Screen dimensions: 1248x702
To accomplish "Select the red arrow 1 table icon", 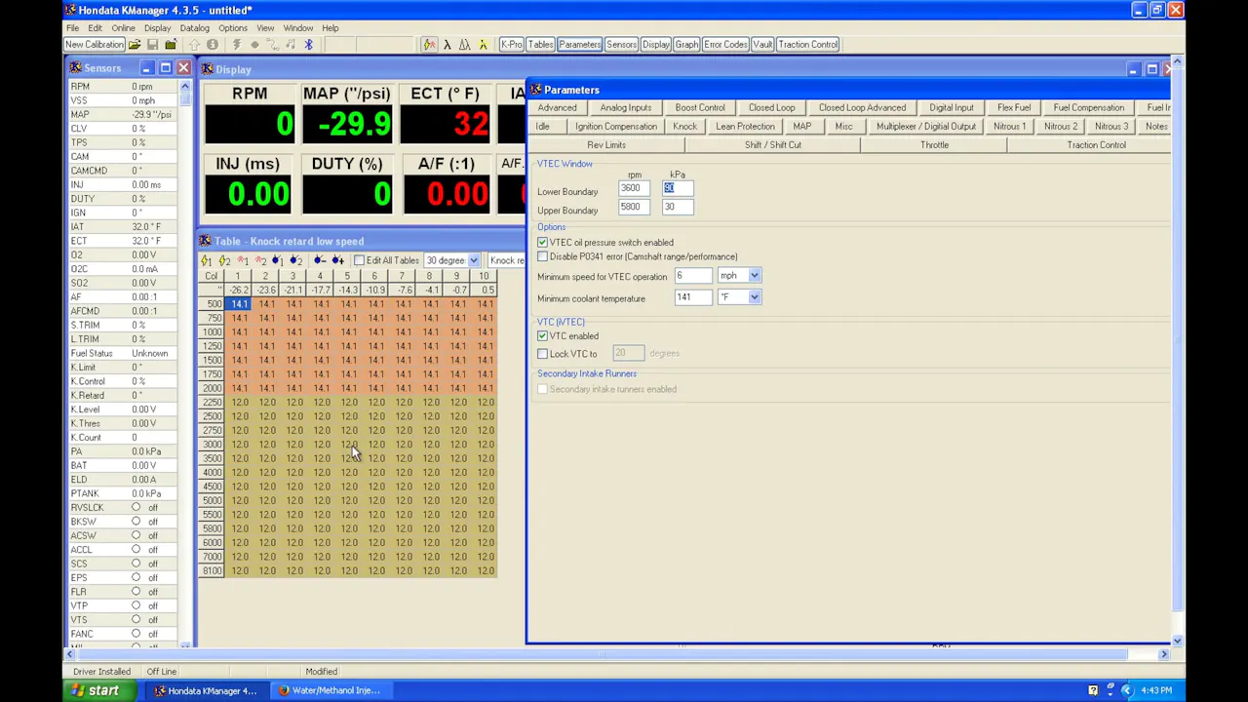I will coord(243,260).
